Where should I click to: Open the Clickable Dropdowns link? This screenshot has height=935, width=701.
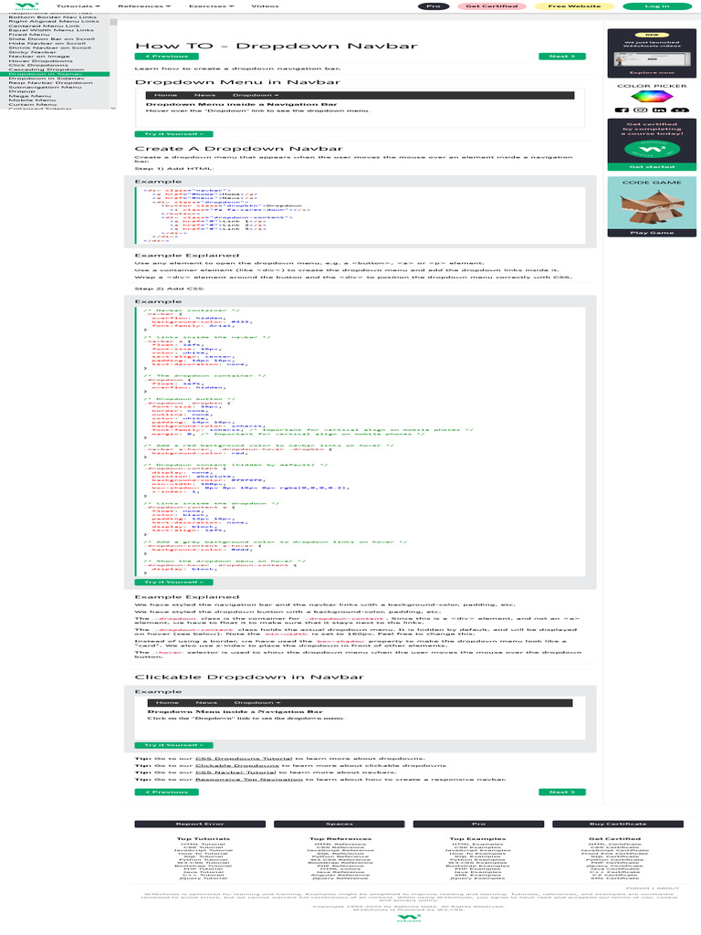coord(237,766)
